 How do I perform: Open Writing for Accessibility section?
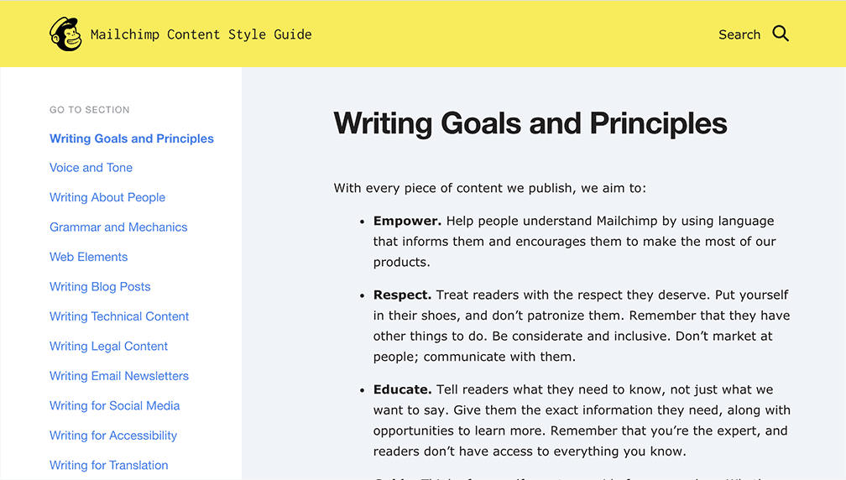[x=113, y=436]
